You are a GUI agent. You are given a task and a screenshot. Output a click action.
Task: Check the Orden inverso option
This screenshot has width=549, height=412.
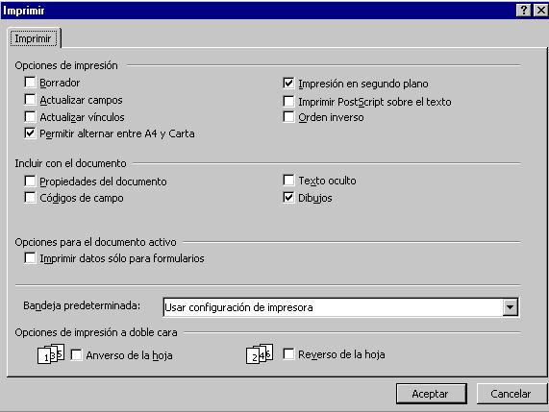pyautogui.click(x=288, y=117)
